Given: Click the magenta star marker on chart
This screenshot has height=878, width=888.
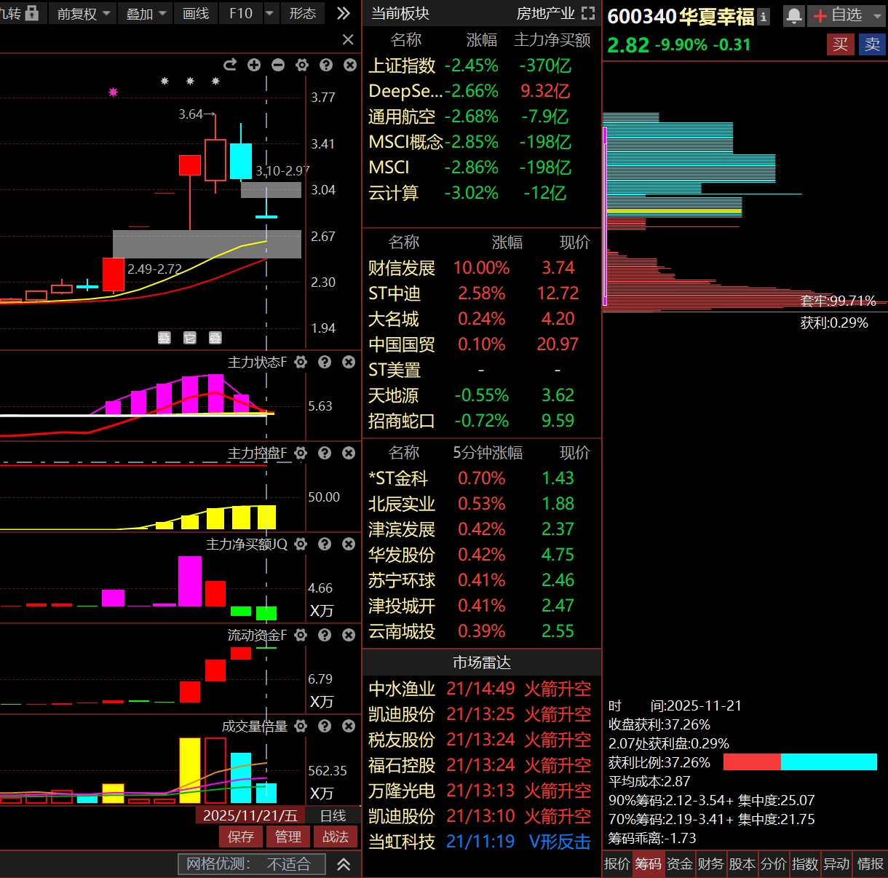Looking at the screenshot, I should click(x=113, y=92).
